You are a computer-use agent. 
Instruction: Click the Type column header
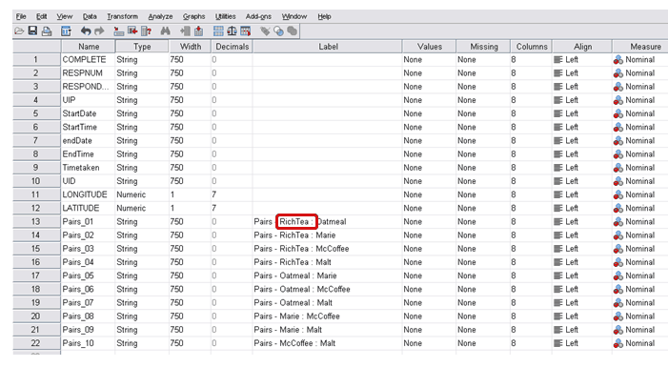click(x=142, y=47)
